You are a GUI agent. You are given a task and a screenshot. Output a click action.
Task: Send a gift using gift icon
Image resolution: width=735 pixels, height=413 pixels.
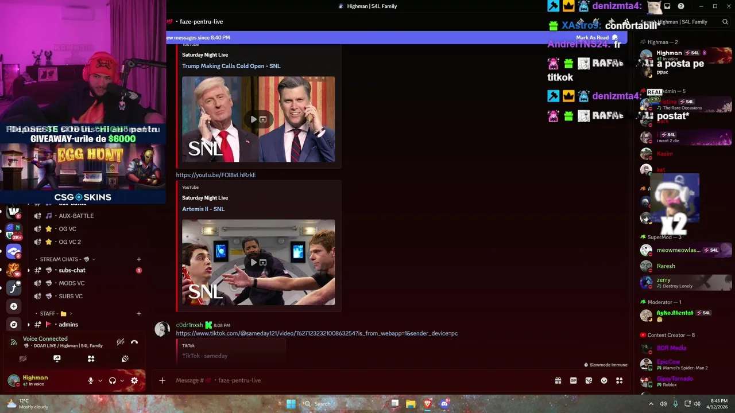[558, 380]
